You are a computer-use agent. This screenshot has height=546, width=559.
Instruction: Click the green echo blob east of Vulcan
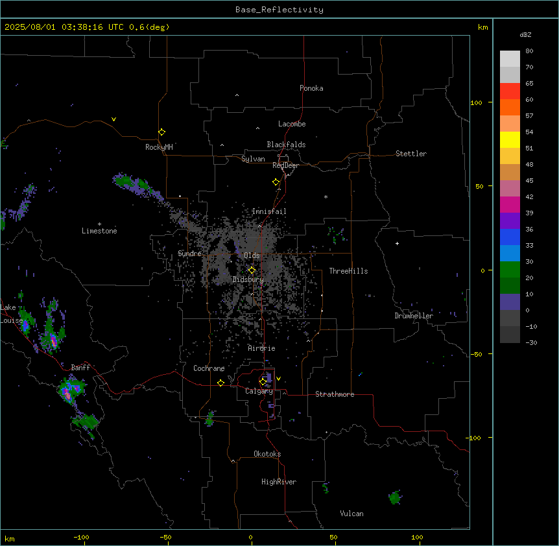point(395,497)
